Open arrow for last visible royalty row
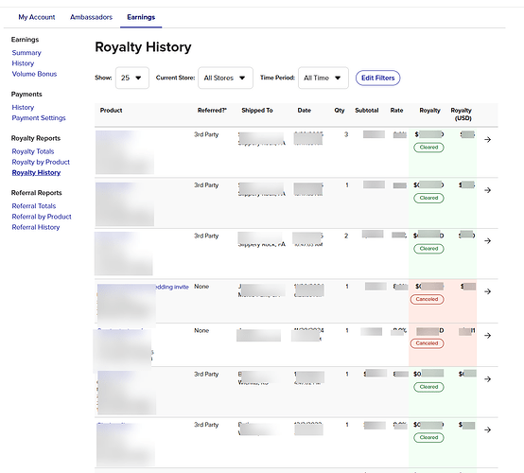 pos(487,429)
